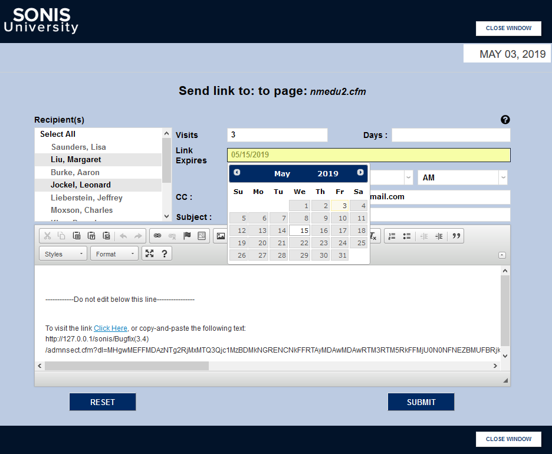Apply block quote formatting

[456, 236]
